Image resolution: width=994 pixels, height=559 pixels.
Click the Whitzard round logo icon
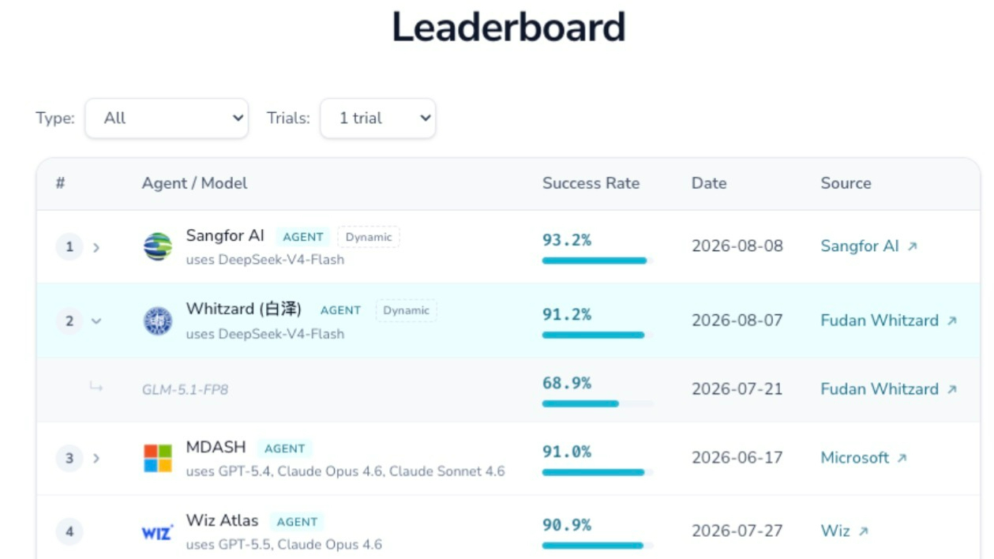pos(158,321)
